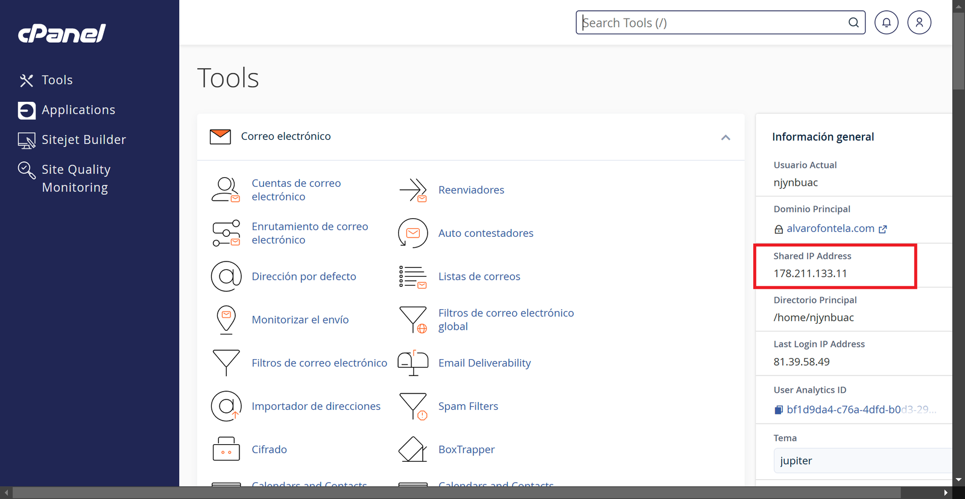The image size is (965, 499).
Task: Open Site Quality Monitoring in sidebar
Action: click(76, 178)
